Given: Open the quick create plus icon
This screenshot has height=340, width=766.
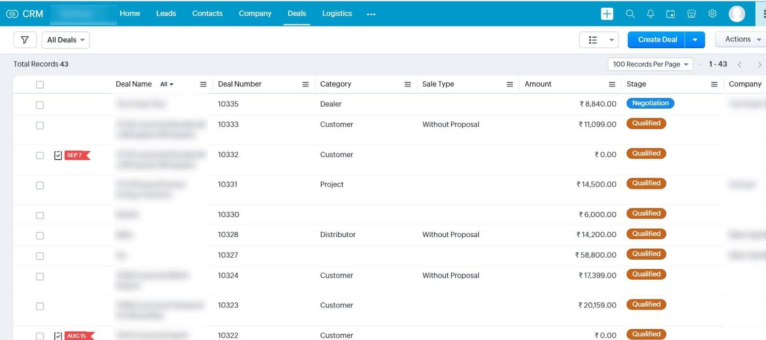Looking at the screenshot, I should (x=607, y=14).
